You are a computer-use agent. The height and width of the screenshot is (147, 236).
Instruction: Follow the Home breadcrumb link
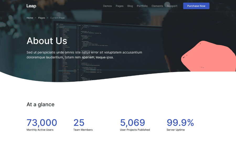[x=30, y=18]
